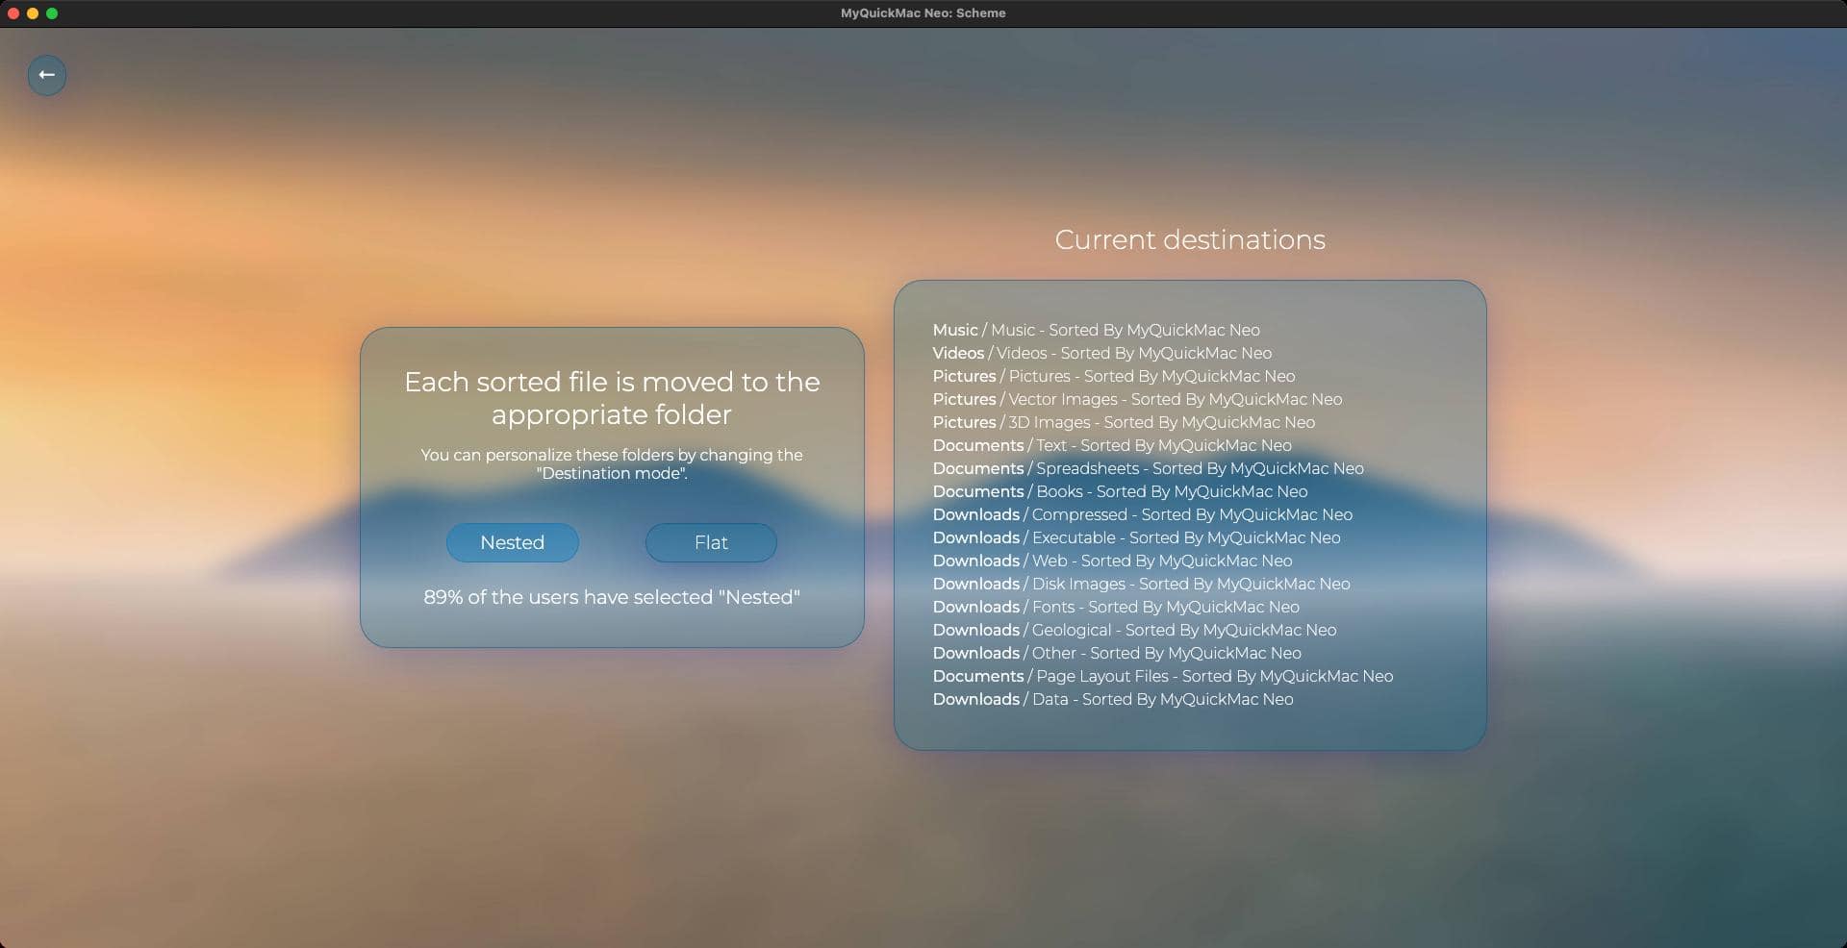Click the 'Downloads / Fonts' row
Screen dimensions: 1847x948
pos(1116,607)
